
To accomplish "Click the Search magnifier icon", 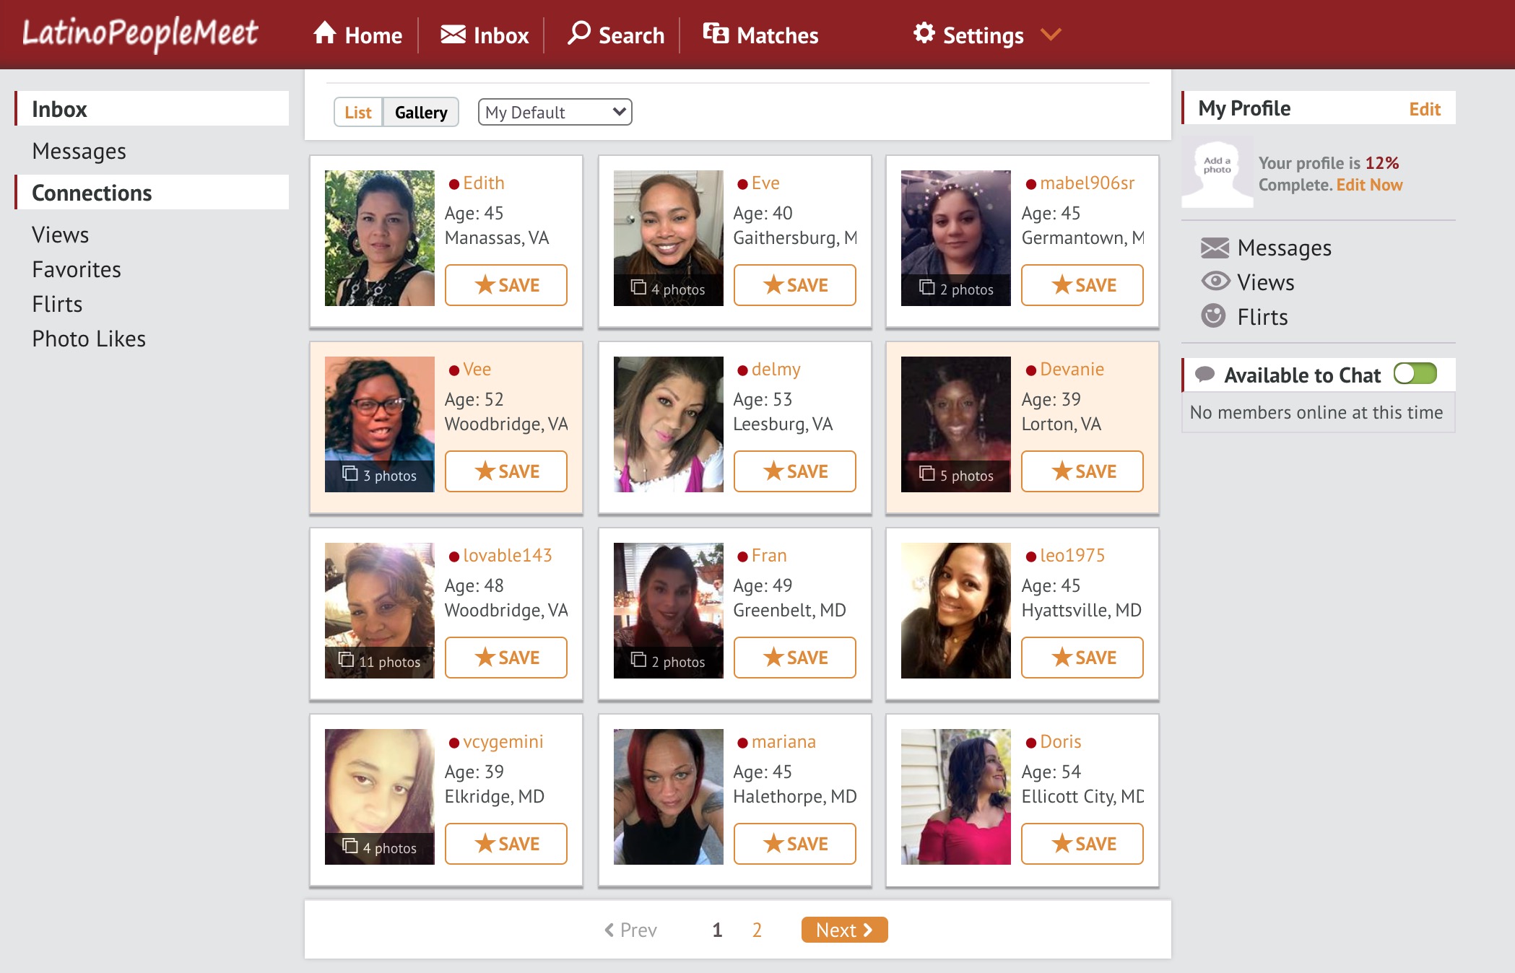I will tap(578, 33).
